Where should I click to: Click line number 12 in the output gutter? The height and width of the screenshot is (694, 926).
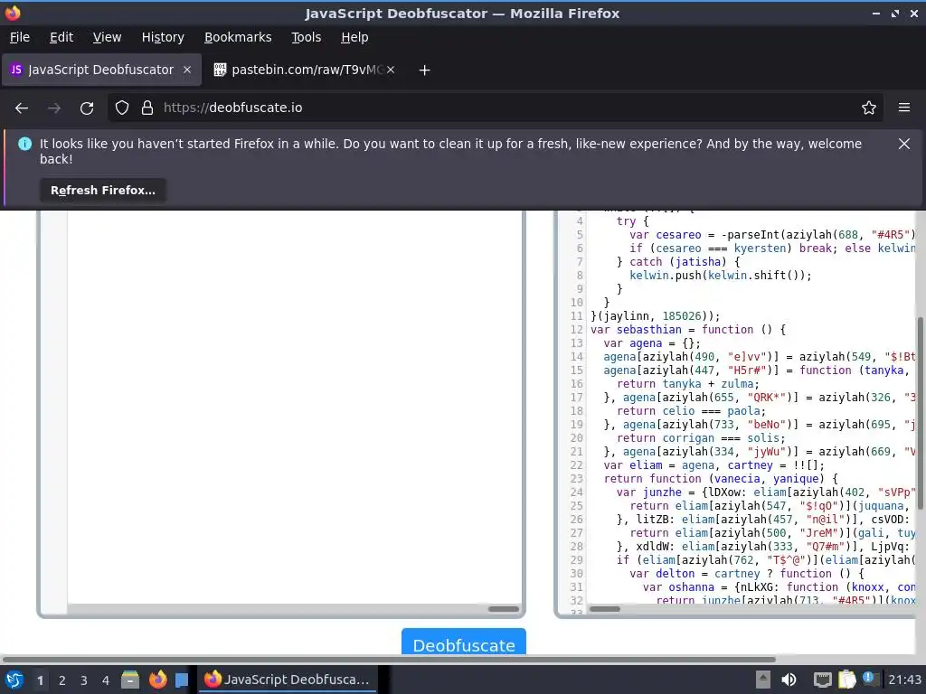[x=577, y=330]
